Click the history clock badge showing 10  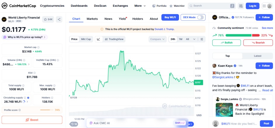point(74,124)
